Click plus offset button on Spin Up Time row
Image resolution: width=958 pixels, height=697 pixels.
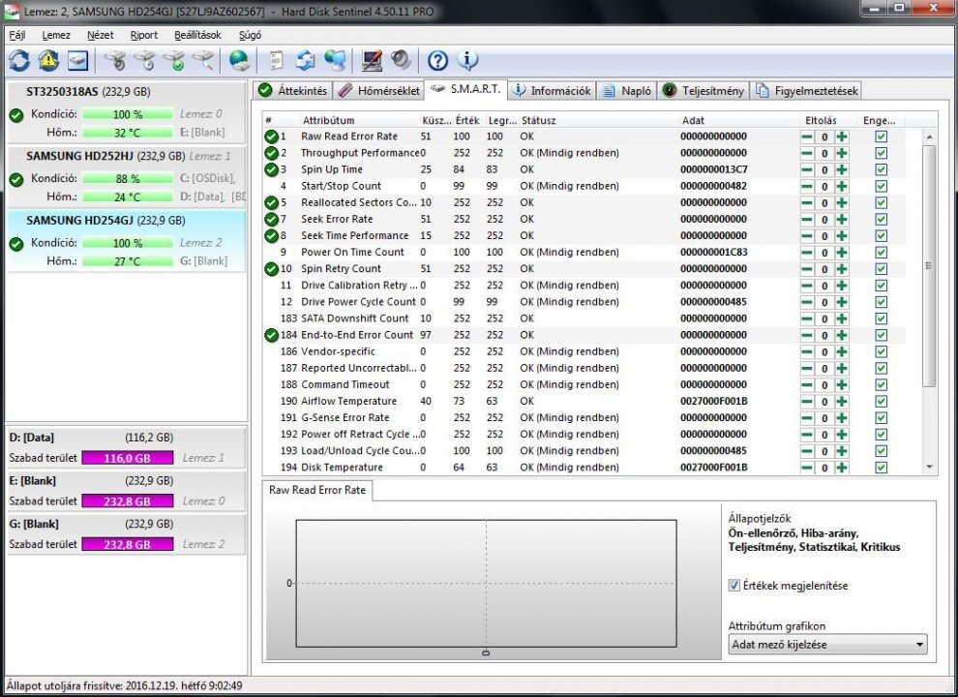(x=842, y=170)
